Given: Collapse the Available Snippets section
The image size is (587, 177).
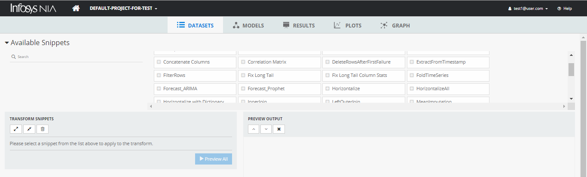Looking at the screenshot, I should 7,43.
